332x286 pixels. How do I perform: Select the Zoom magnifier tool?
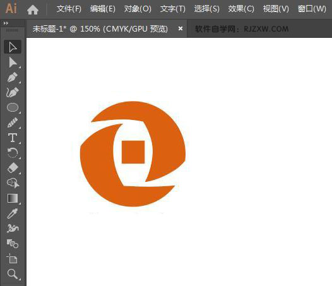(13, 274)
